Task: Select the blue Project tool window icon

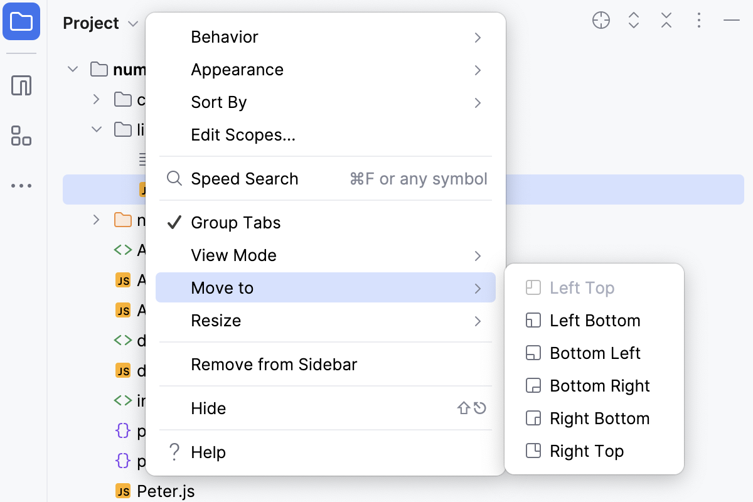Action: click(21, 22)
